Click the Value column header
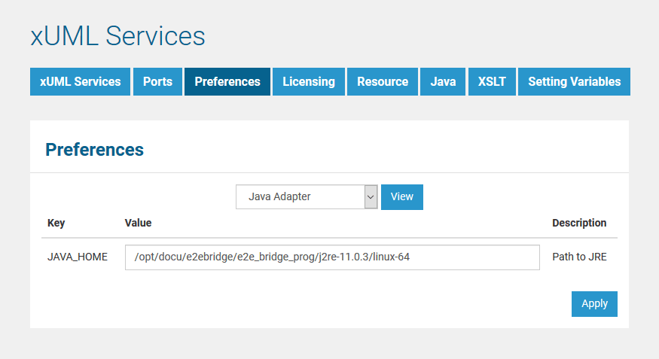This screenshot has width=659, height=359. [138, 224]
